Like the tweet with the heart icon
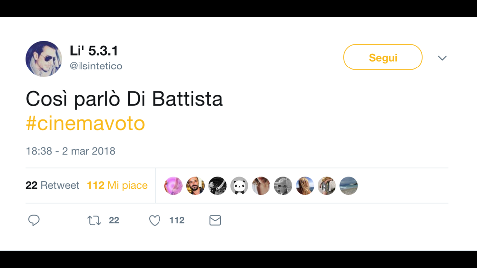477x268 pixels. [x=155, y=220]
